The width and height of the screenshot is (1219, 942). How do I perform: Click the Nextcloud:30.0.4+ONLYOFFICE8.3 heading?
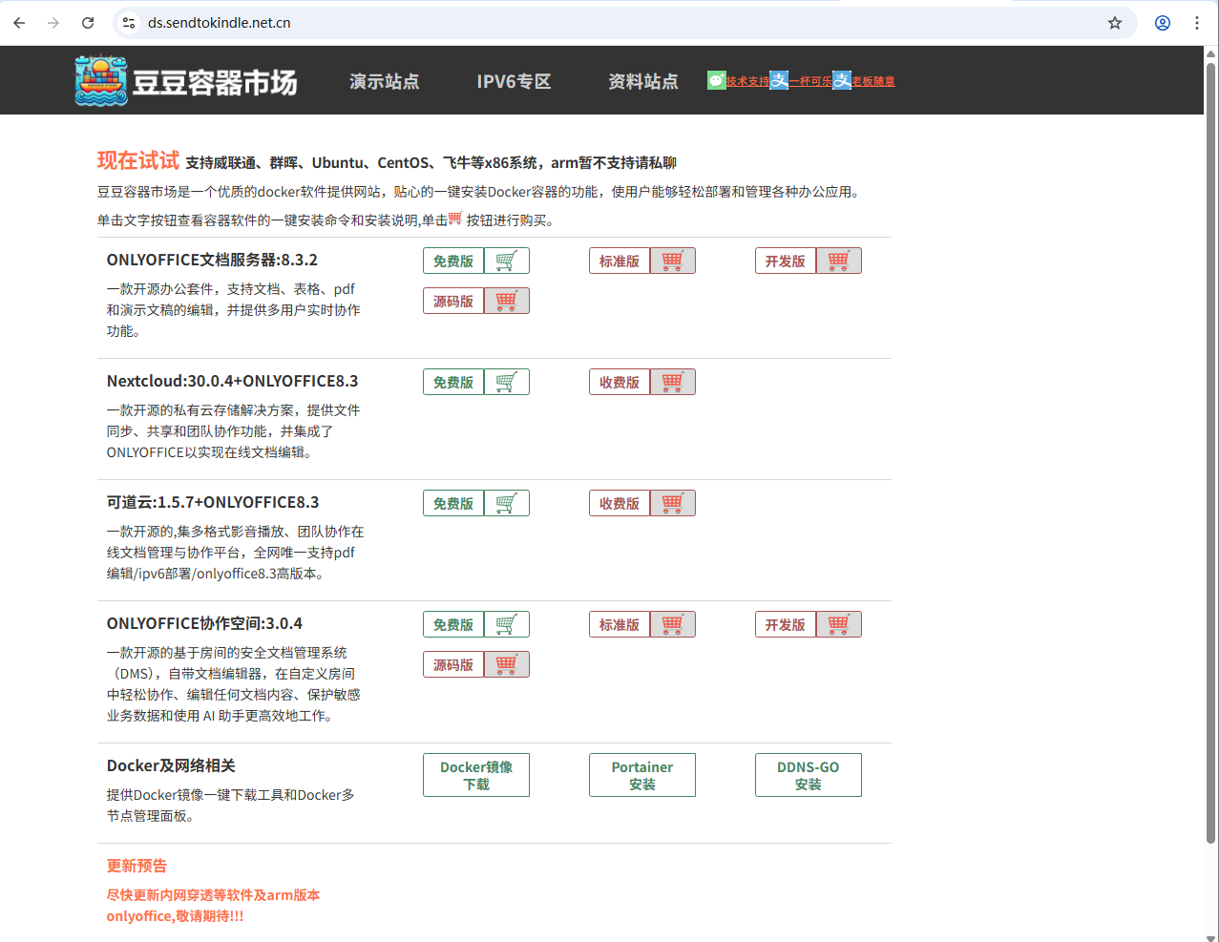[232, 381]
